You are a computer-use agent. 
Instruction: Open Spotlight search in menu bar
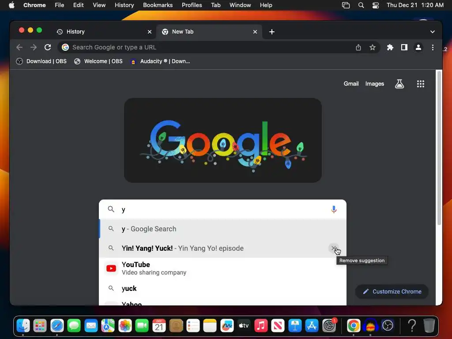tap(361, 5)
